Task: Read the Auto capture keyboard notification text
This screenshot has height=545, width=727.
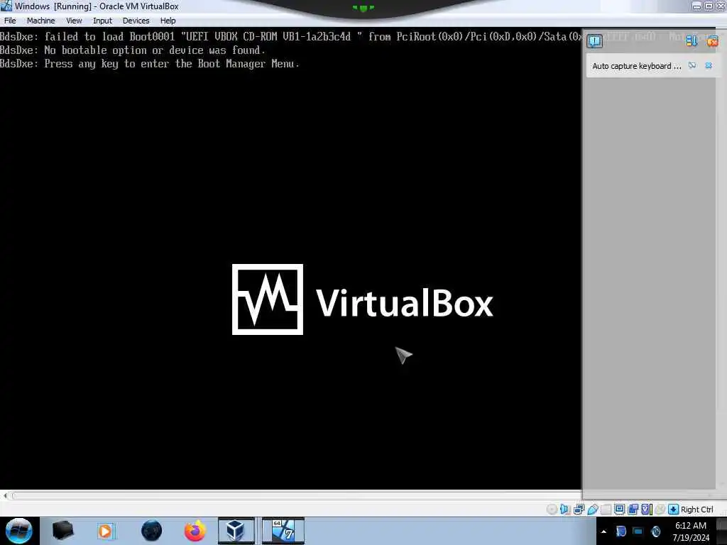Action: (637, 66)
